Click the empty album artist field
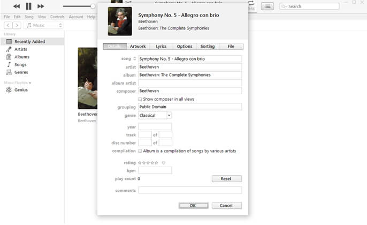Image resolution: width=367 pixels, height=225 pixels. pos(190,82)
